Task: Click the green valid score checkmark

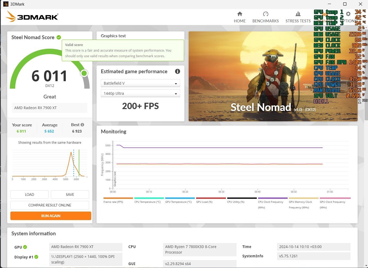Action: pos(59,37)
